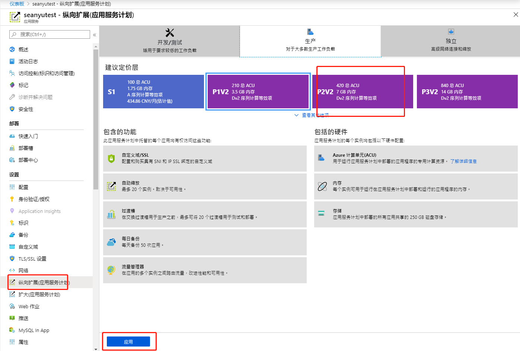Select the P3V2 pricing tier card
The width and height of the screenshot is (520, 351).
[x=467, y=92]
